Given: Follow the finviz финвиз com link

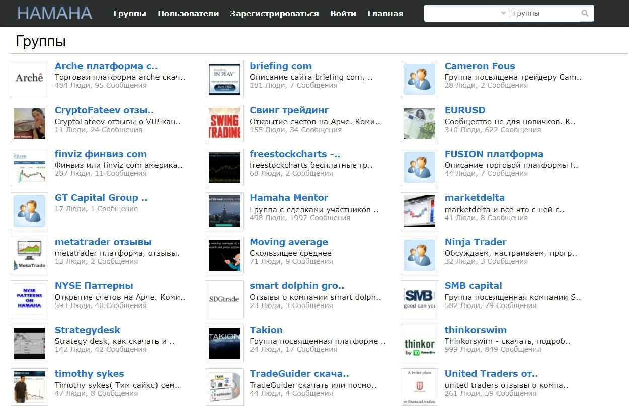Looking at the screenshot, I should (101, 154).
